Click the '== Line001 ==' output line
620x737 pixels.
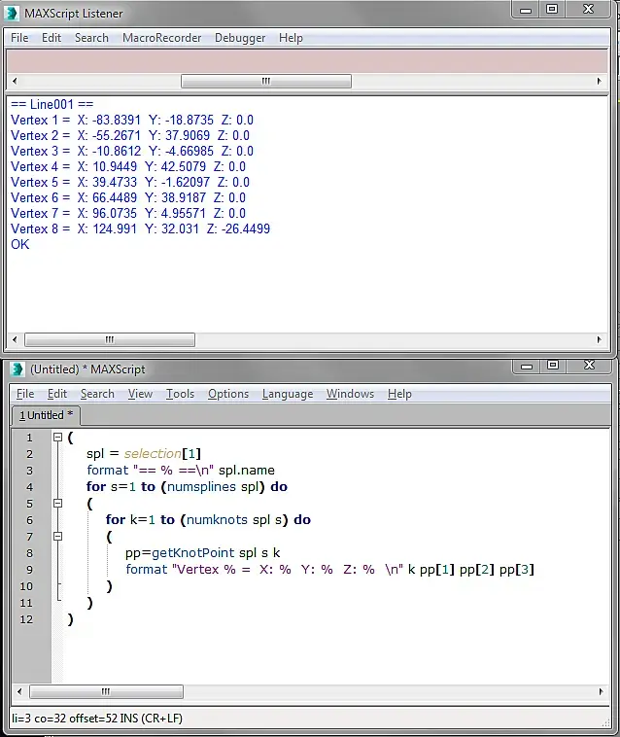[52, 104]
